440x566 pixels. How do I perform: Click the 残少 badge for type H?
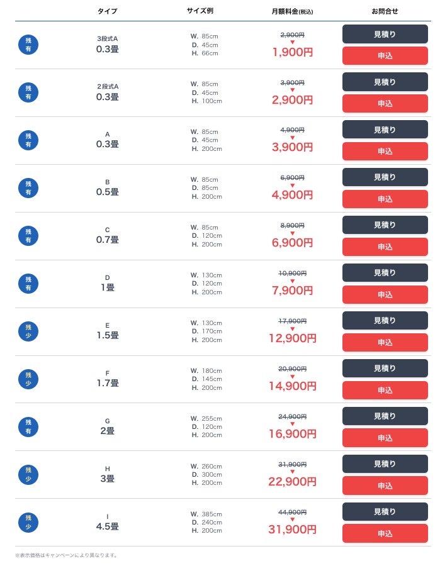click(x=28, y=475)
